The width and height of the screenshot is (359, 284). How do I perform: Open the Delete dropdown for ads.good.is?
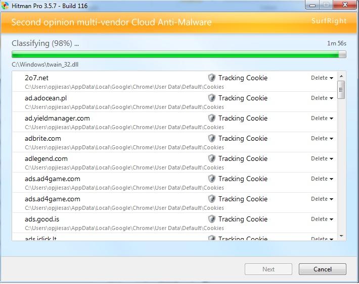tap(322, 219)
